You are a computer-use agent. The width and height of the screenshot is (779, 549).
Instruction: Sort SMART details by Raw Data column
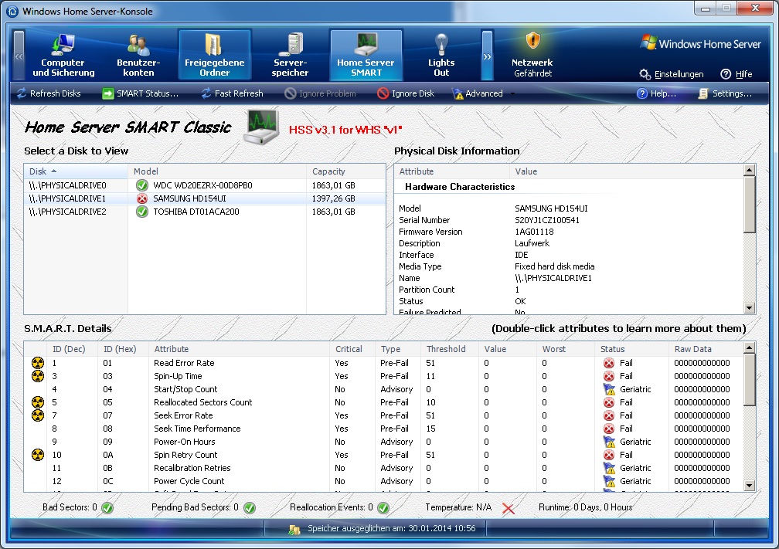coord(706,349)
